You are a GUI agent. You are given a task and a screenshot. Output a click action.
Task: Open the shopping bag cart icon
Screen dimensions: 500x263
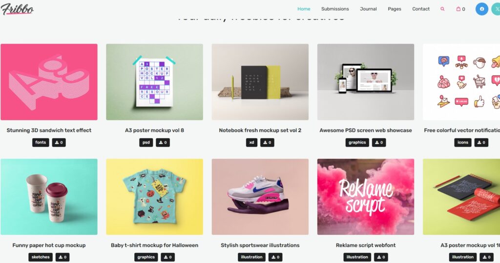460,9
